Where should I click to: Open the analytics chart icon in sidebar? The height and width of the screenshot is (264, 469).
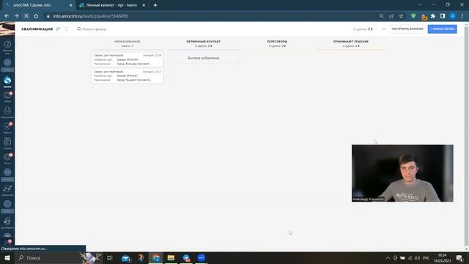(x=7, y=191)
